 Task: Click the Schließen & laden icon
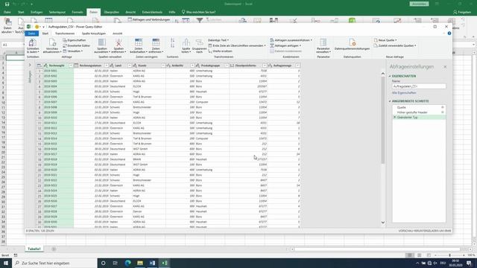pos(33,42)
